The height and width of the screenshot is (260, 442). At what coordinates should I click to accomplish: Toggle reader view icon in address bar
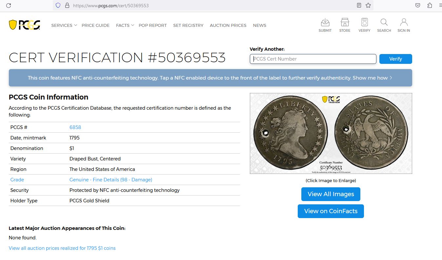coord(359,5)
